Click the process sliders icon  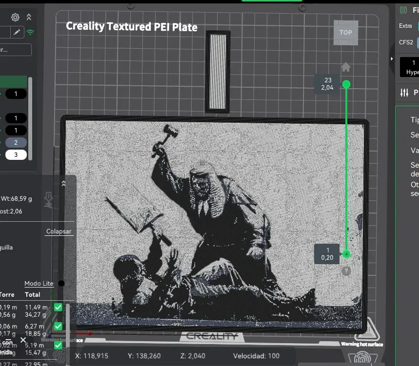coord(404,93)
